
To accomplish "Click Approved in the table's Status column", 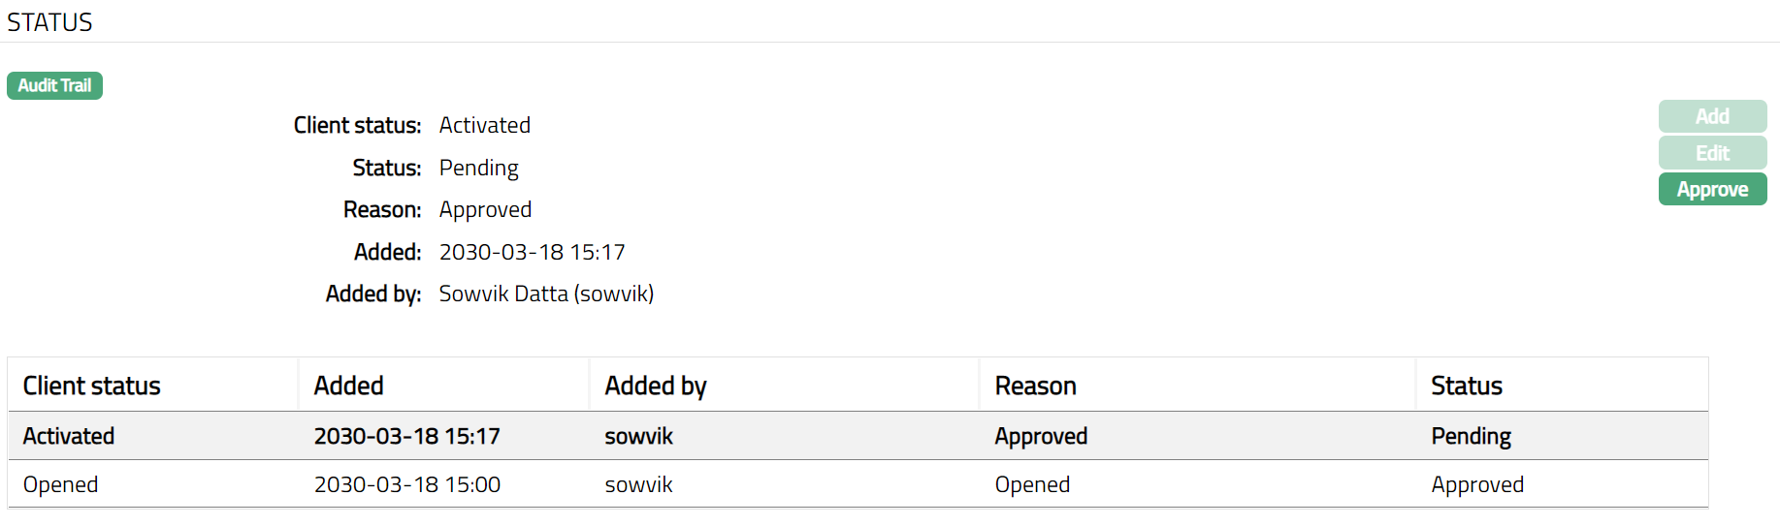I will [1477, 484].
